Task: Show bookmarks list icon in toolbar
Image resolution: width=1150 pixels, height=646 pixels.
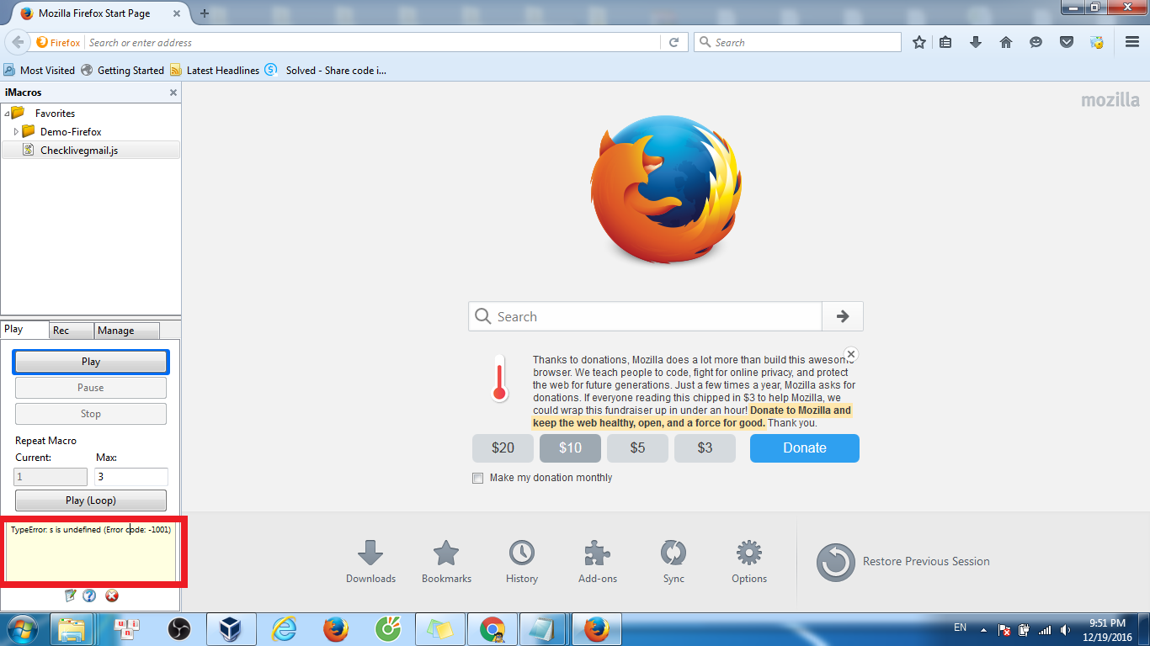Action: 945,42
